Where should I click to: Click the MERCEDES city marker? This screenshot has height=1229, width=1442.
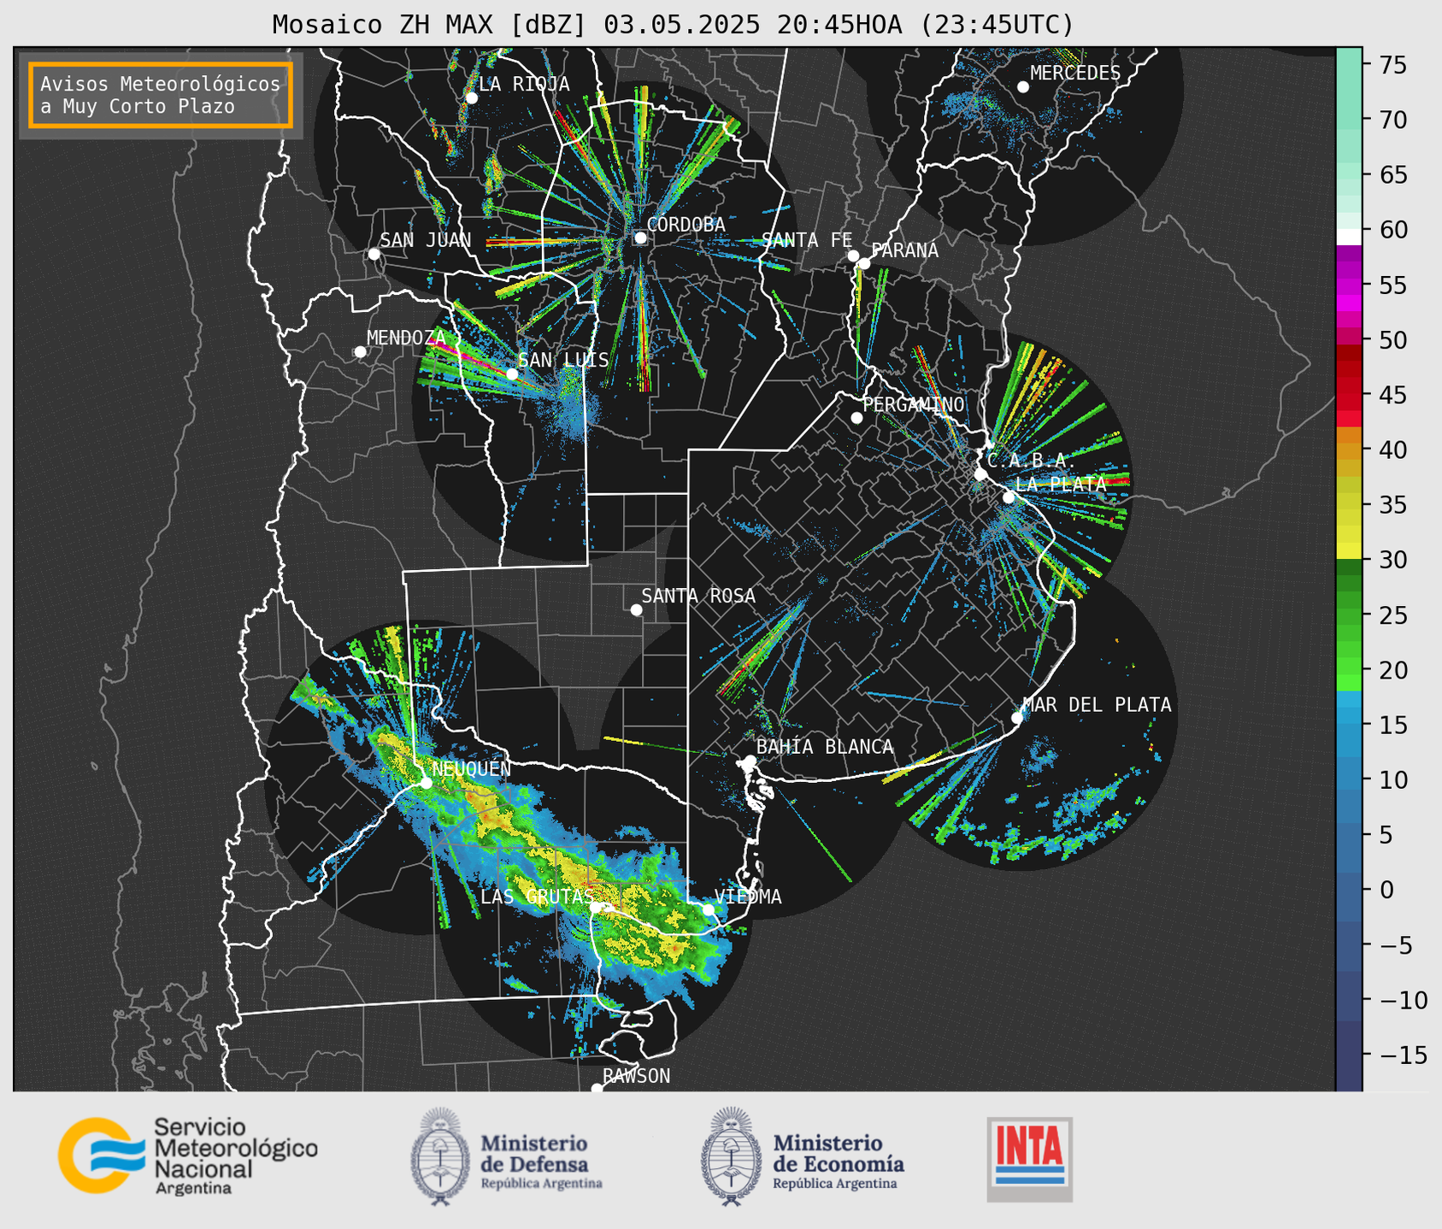tap(1023, 86)
